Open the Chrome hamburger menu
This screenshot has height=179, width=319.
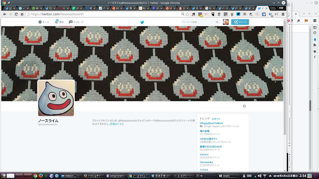[x=283, y=14]
